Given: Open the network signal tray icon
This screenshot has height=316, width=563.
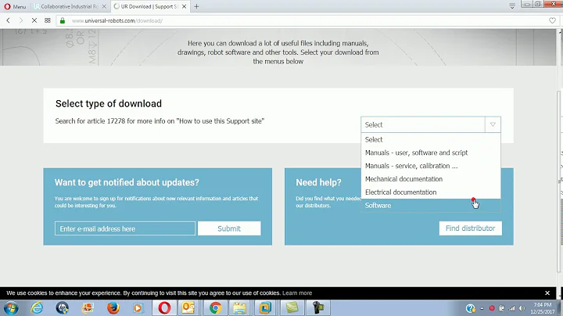Looking at the screenshot, I should [x=512, y=308].
